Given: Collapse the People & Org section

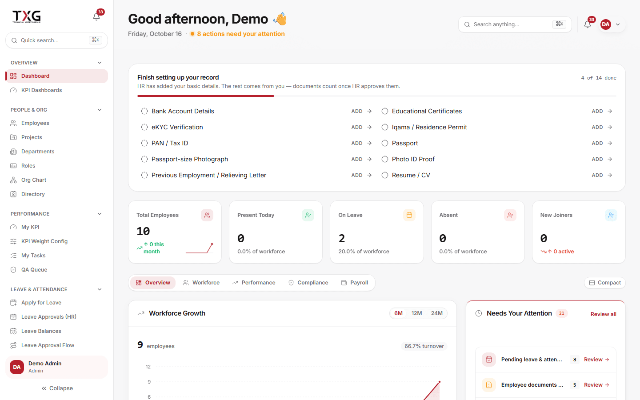Looking at the screenshot, I should tap(100, 110).
